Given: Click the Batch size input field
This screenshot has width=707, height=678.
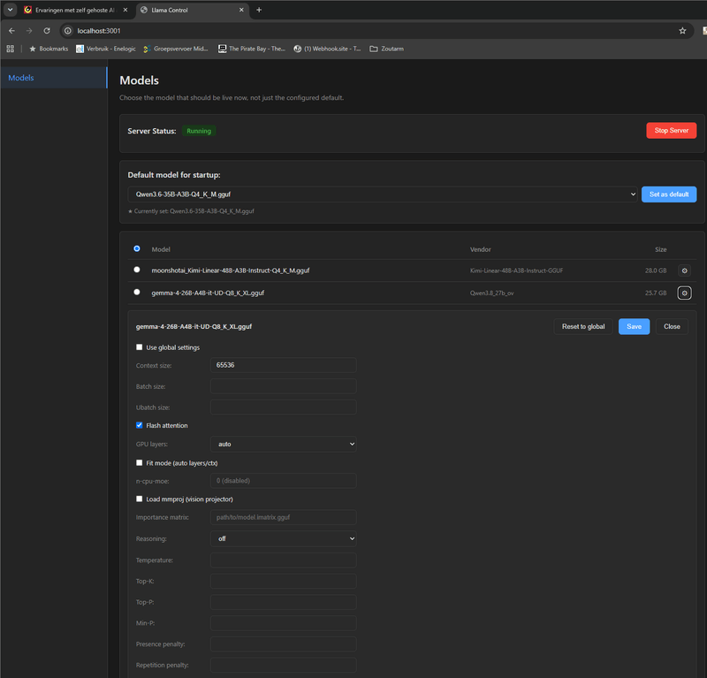Looking at the screenshot, I should point(283,386).
